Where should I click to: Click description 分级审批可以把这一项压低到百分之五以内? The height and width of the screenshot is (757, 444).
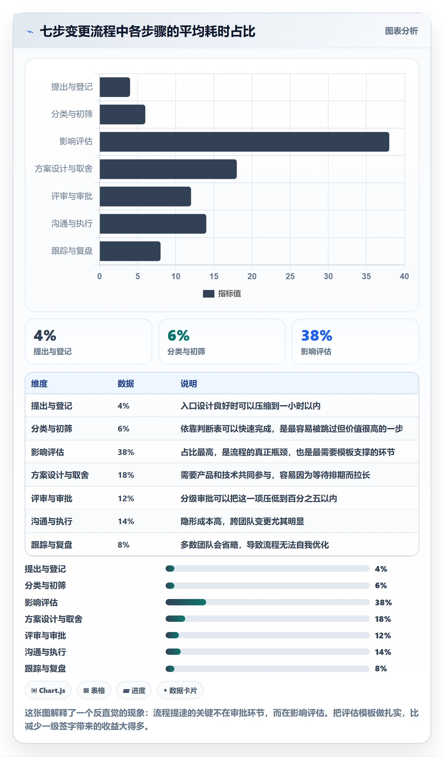pyautogui.click(x=259, y=498)
